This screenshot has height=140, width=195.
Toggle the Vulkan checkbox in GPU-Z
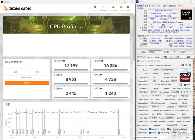(x=150, y=133)
